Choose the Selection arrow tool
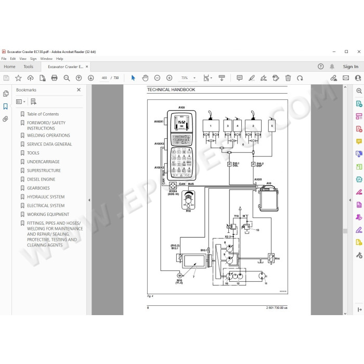Screen dimensions: 364x364 pyautogui.click(x=133, y=78)
